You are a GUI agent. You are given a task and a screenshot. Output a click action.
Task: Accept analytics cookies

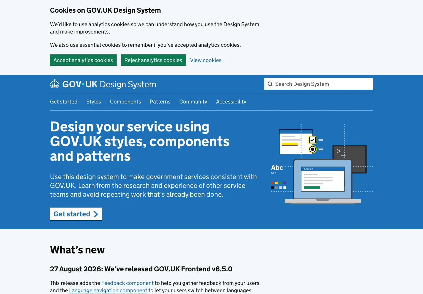click(x=83, y=60)
